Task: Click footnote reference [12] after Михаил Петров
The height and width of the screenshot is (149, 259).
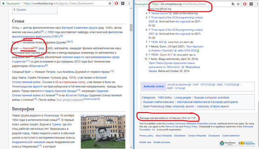Action: click(x=112, y=71)
